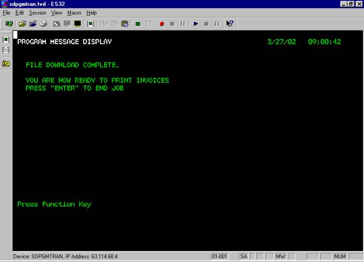Open the Macro menu
This screenshot has width=364, height=262.
[74, 13]
